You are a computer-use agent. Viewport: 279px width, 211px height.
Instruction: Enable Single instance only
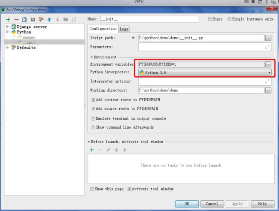pyautogui.click(x=229, y=19)
